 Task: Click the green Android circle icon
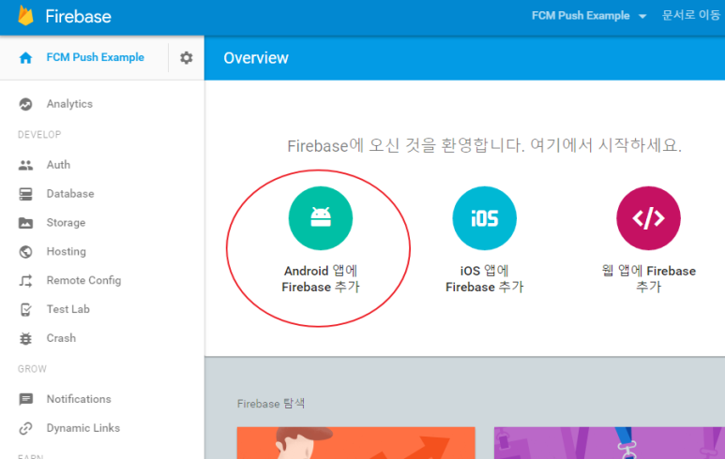(x=321, y=218)
